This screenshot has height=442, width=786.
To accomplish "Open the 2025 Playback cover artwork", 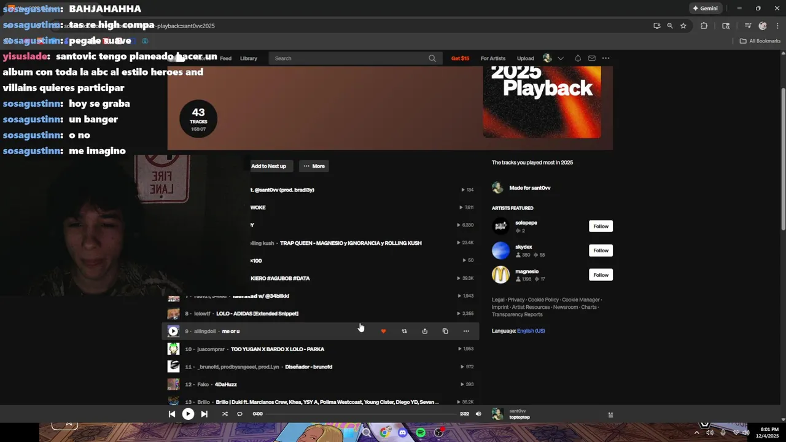I will [542, 102].
